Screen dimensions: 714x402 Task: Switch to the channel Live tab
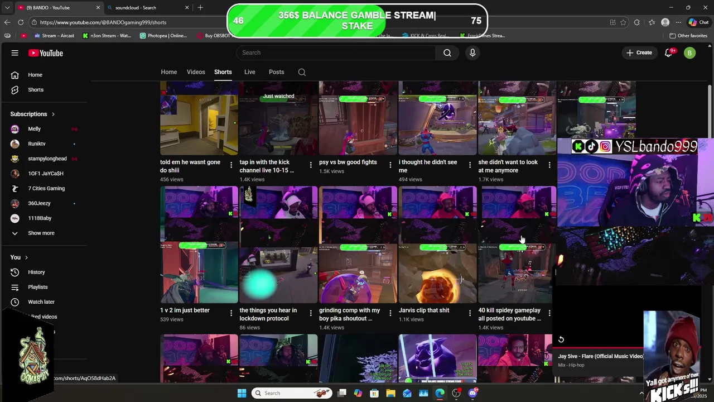click(x=249, y=72)
